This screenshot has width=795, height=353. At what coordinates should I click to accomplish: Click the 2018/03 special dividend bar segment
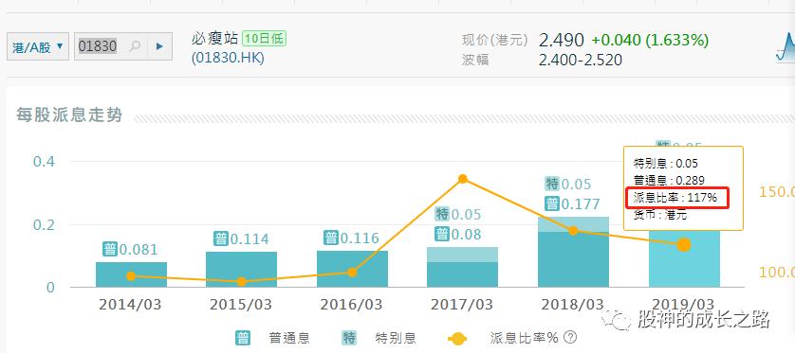point(573,224)
